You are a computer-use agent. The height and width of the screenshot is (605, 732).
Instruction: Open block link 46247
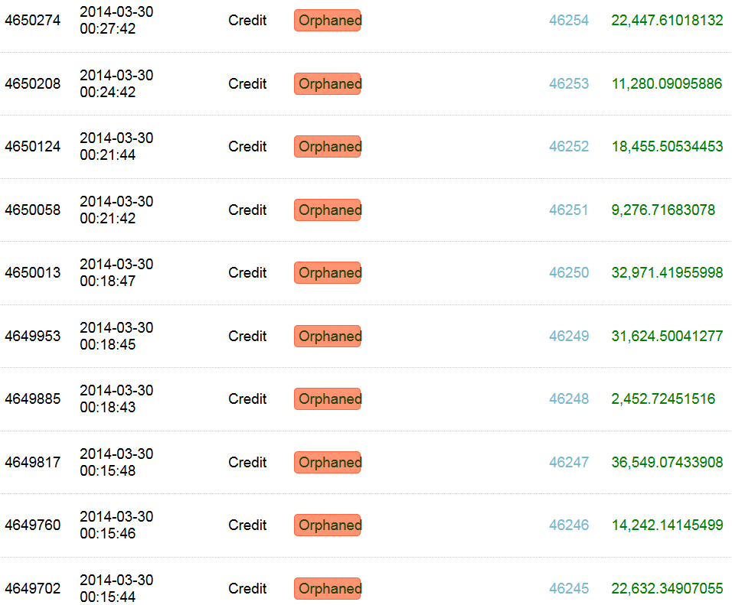click(569, 463)
